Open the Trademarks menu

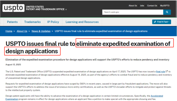click(x=32, y=22)
